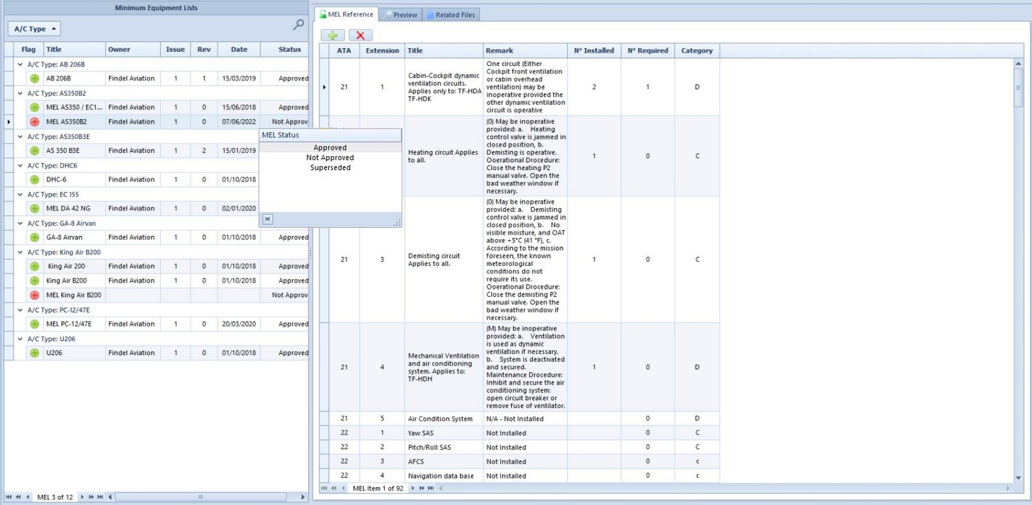The image size is (1032, 505).
Task: Click the Heating circuit Applies to all title cell
Action: click(443, 156)
